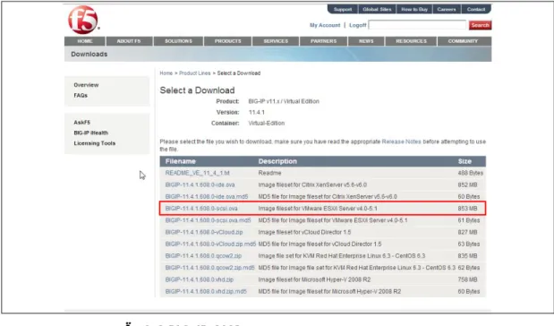Viewport: 554px width, 326px height.
Task: Open Contact in top bar
Action: pos(476,10)
